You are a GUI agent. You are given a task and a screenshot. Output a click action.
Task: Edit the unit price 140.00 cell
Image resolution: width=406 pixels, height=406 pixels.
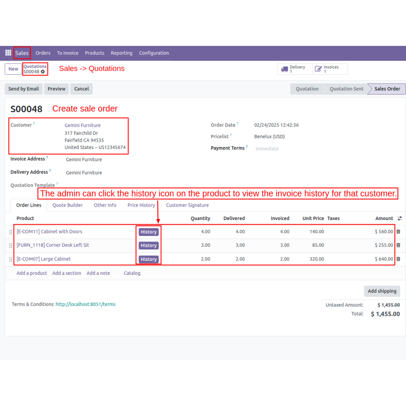(x=317, y=231)
